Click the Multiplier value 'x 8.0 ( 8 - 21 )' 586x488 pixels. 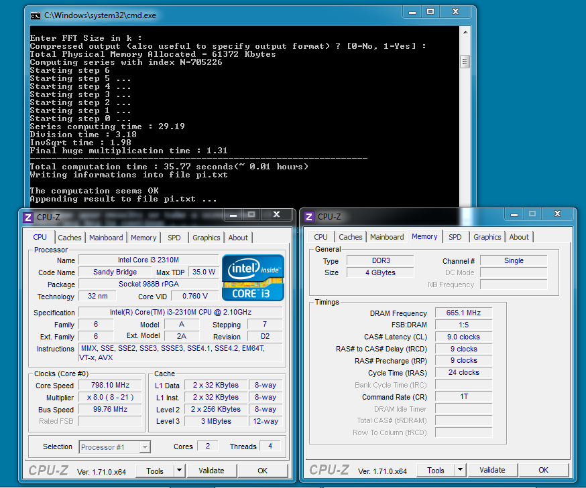110,398
